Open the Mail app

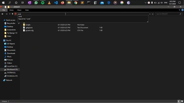pos(102,3)
